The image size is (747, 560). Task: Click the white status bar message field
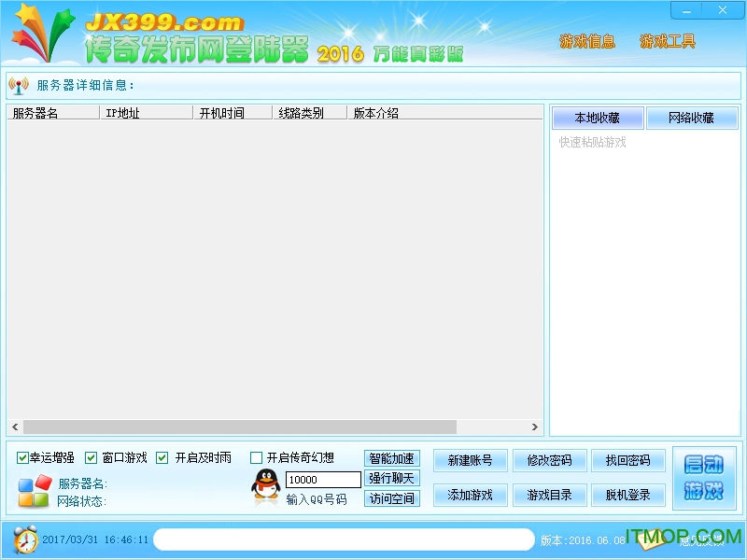click(344, 540)
